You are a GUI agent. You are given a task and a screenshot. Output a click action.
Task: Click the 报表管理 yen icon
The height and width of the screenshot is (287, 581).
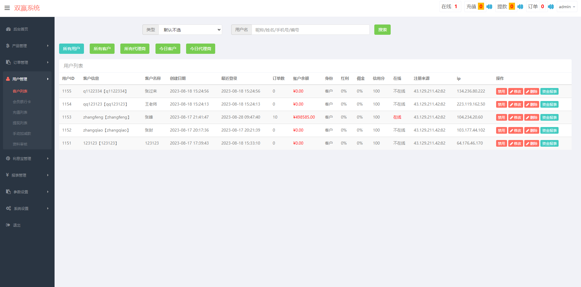(x=8, y=175)
